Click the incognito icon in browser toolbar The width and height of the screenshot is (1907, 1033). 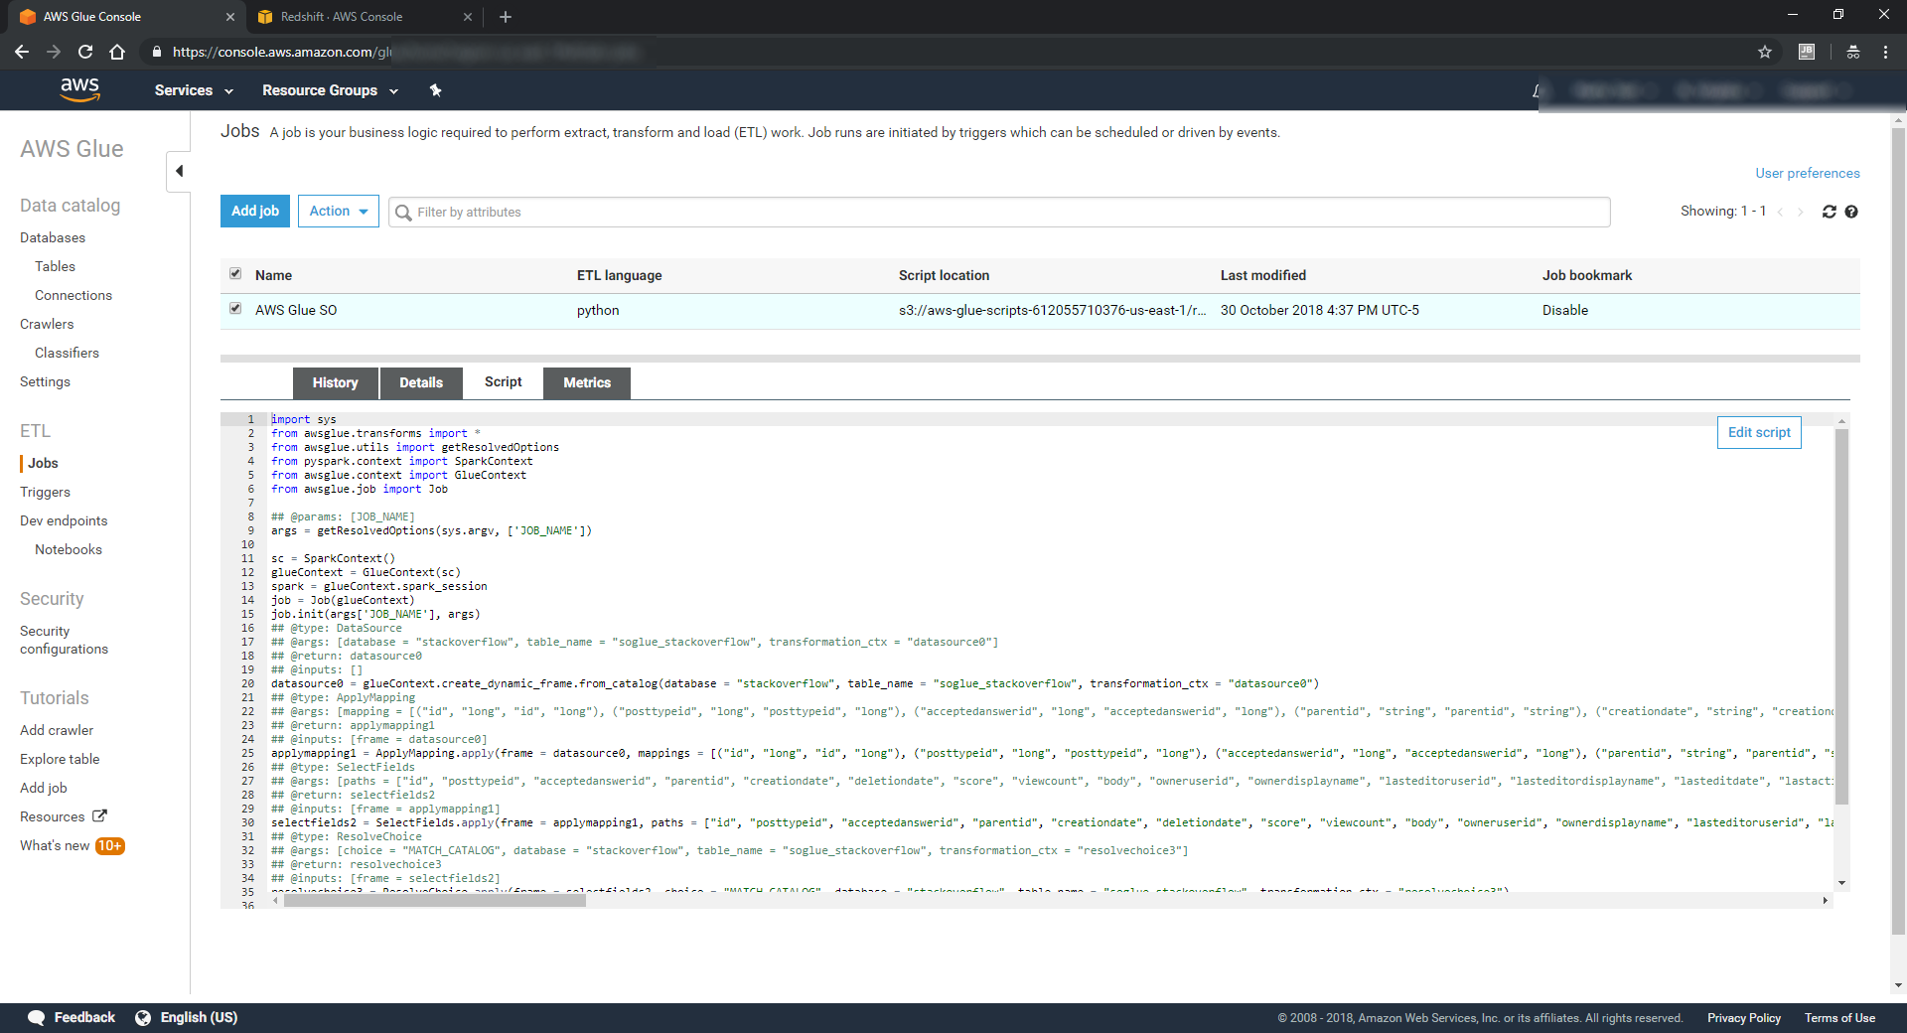[x=1853, y=52]
